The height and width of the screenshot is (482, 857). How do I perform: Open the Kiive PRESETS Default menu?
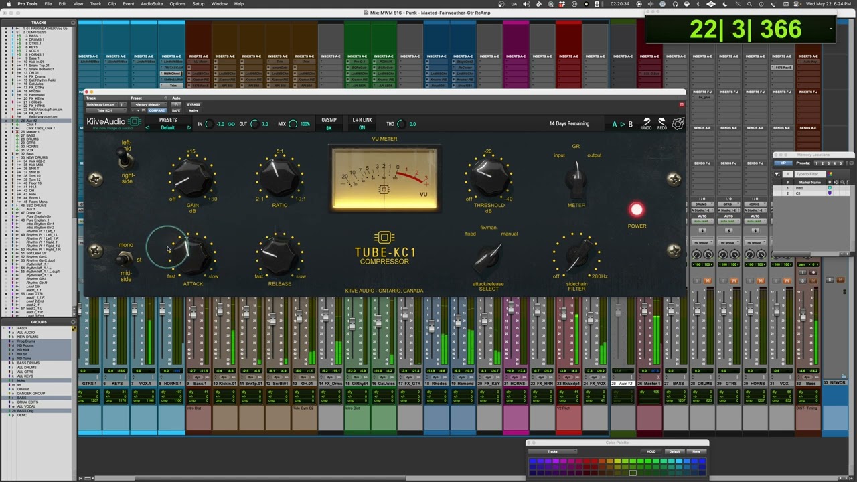tap(168, 127)
